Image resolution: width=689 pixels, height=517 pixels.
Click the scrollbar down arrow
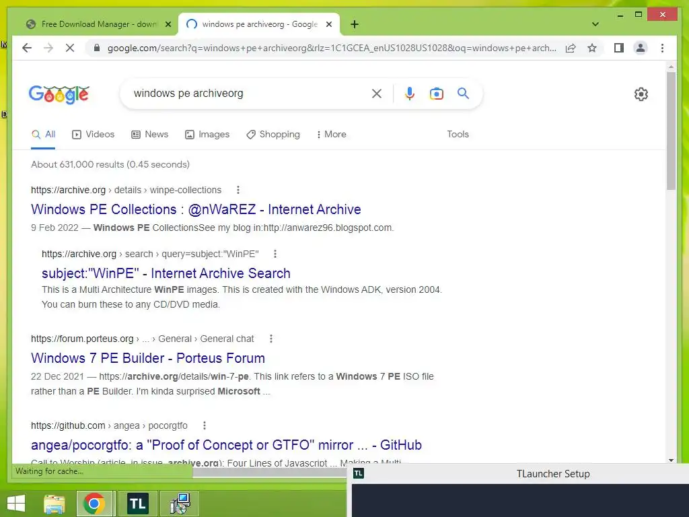click(671, 460)
